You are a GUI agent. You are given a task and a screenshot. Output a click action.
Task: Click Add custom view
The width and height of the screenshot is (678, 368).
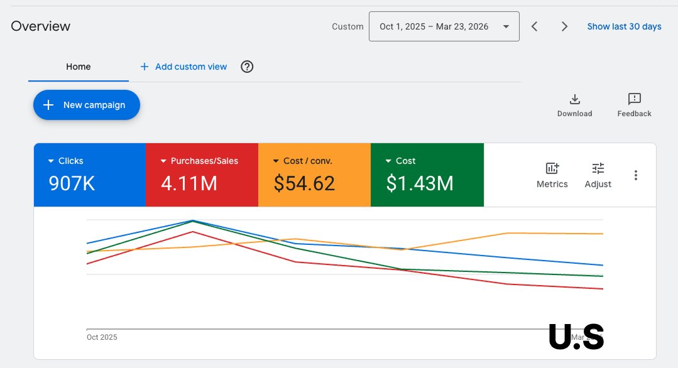pyautogui.click(x=182, y=66)
